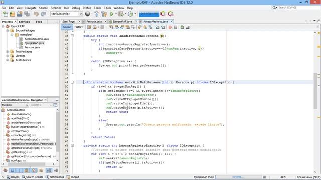Open Notifications from status bar
This screenshot has height=180, width=321.
click(x=55, y=177)
